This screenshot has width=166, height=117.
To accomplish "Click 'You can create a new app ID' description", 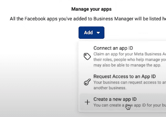I will click(x=130, y=105).
